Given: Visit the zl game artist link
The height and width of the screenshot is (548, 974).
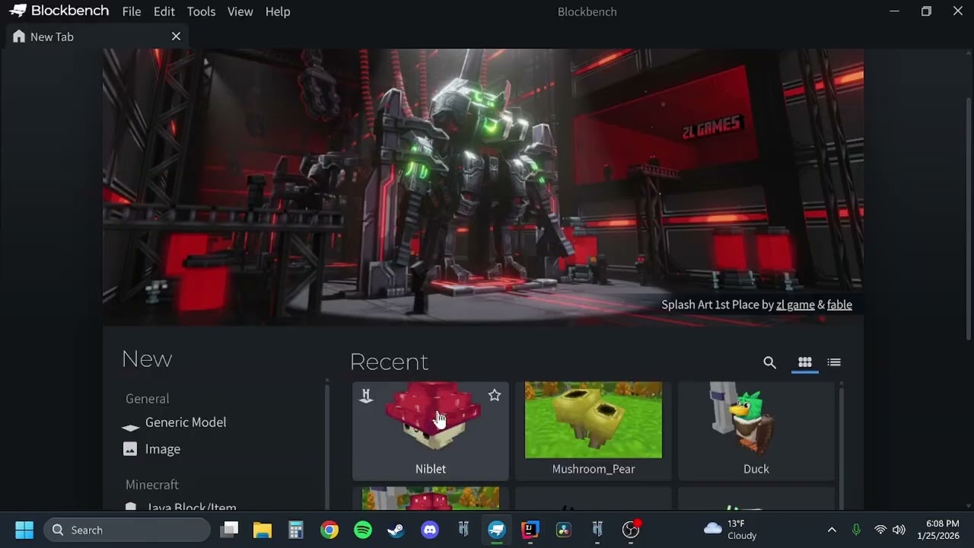Looking at the screenshot, I should tap(795, 304).
